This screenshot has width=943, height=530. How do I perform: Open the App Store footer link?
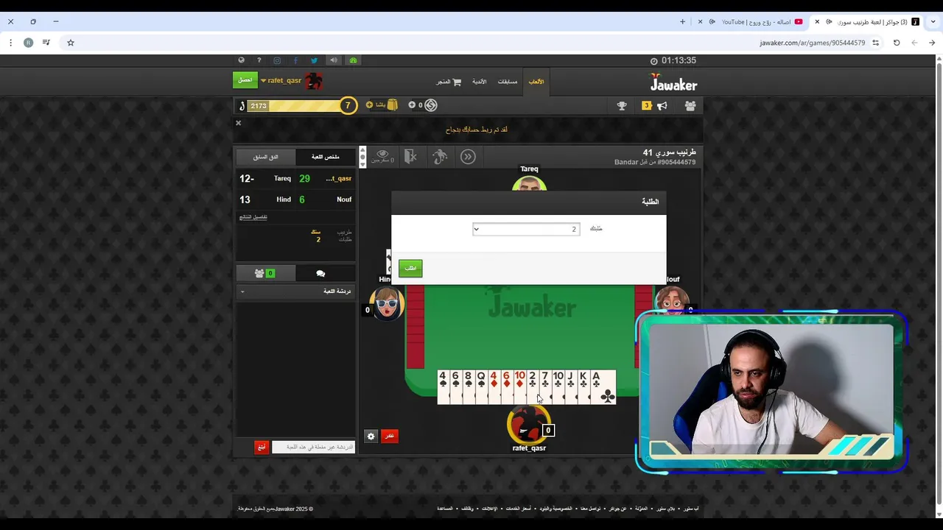[x=690, y=509]
